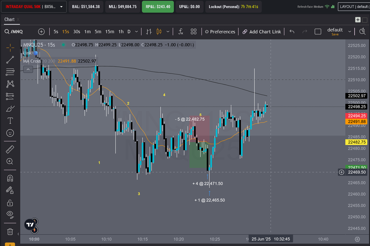Open the quick search lightning icon

point(363,31)
